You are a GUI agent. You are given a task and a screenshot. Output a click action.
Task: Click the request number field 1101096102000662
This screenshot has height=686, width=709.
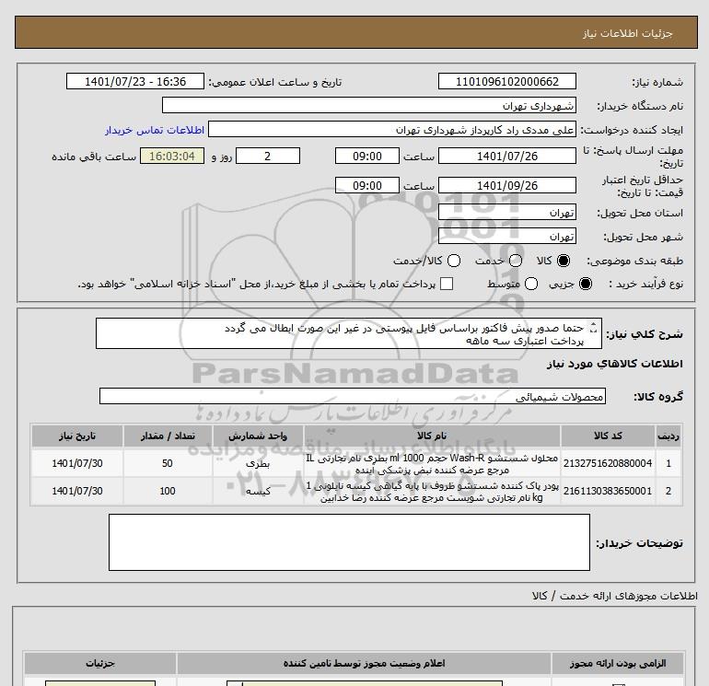point(506,81)
